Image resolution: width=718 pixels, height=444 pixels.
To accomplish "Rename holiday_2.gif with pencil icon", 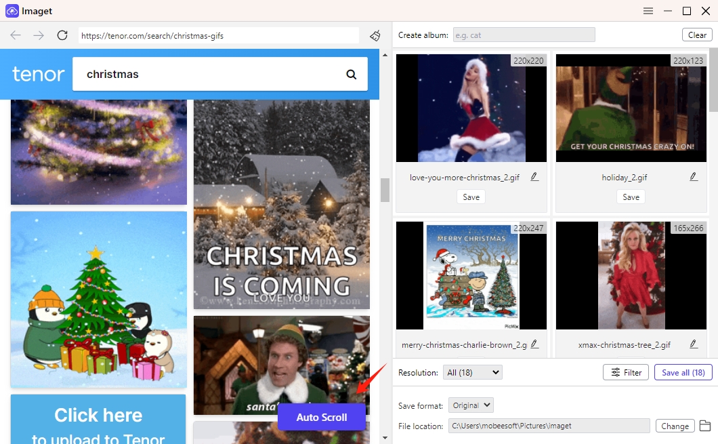I will click(x=694, y=177).
